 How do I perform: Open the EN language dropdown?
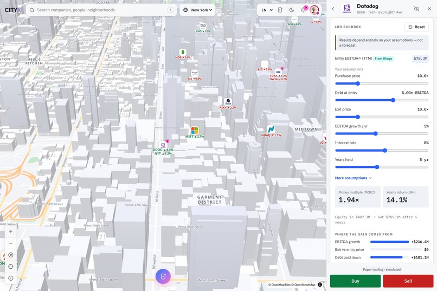pos(267,10)
